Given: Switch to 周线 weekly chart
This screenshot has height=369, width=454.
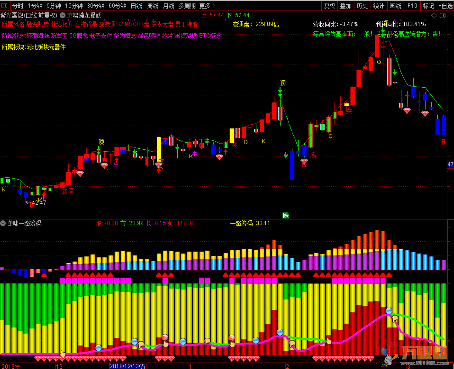Looking at the screenshot, I should 153,6.
